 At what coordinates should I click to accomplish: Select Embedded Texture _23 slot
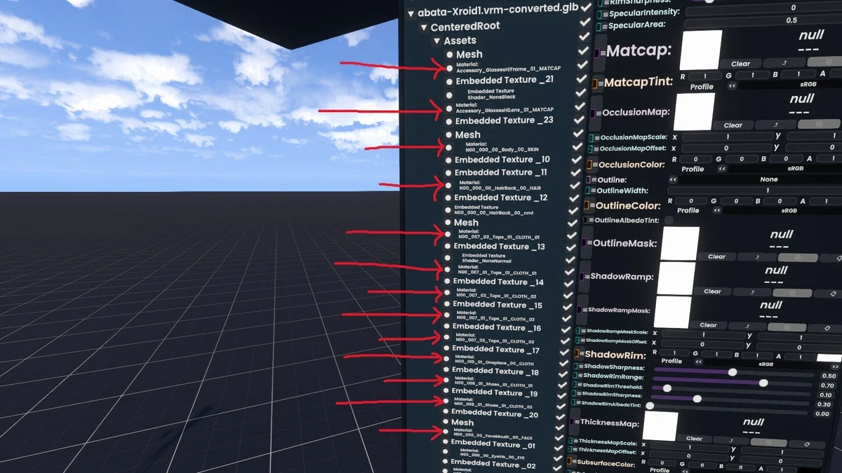point(504,121)
